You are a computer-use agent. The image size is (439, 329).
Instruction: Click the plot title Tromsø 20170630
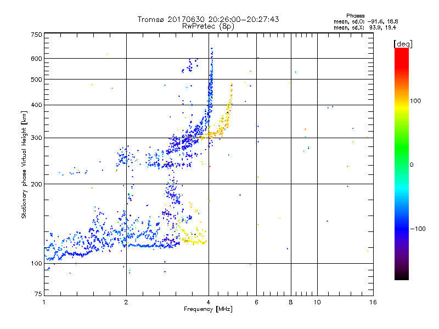208,19
